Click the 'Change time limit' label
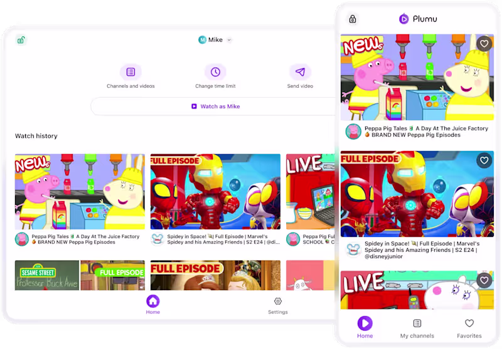Image resolution: width=502 pixels, height=349 pixels. coord(215,86)
